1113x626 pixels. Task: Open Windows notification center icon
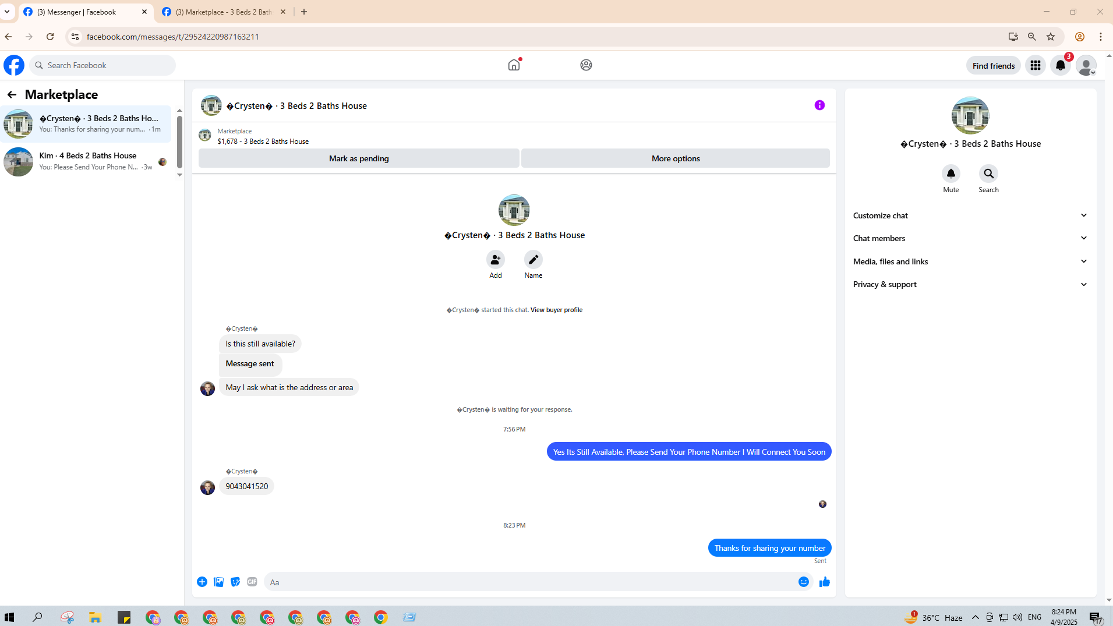[x=1096, y=617]
